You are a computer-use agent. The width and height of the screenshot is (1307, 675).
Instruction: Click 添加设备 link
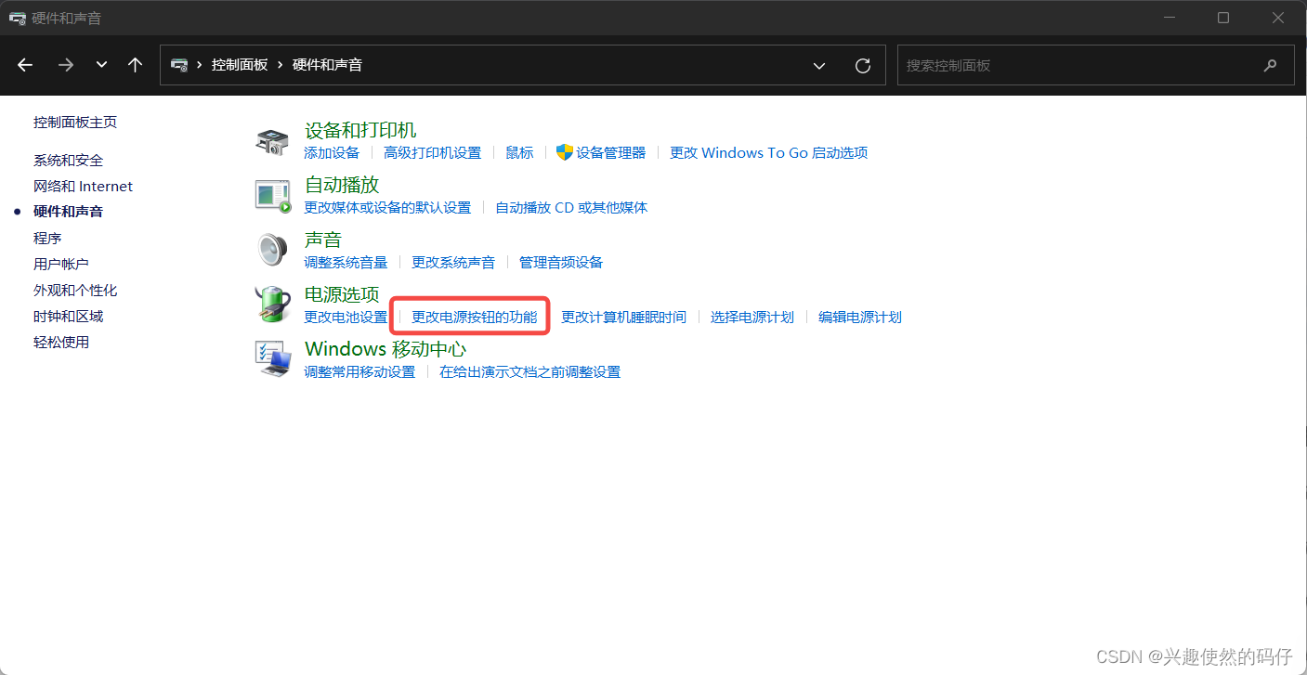[x=332, y=153]
